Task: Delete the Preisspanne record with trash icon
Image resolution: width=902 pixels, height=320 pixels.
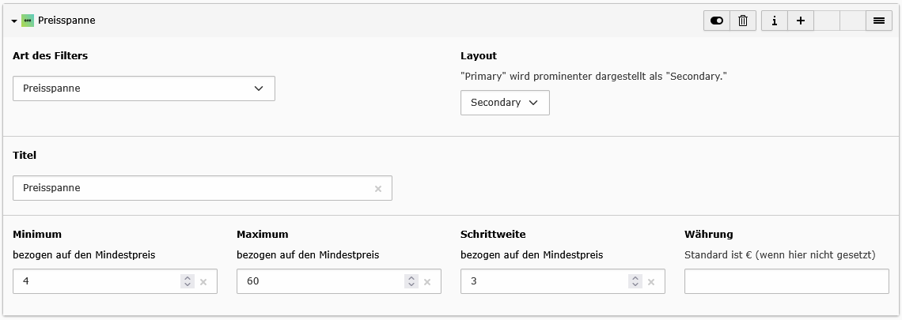Action: [x=743, y=21]
